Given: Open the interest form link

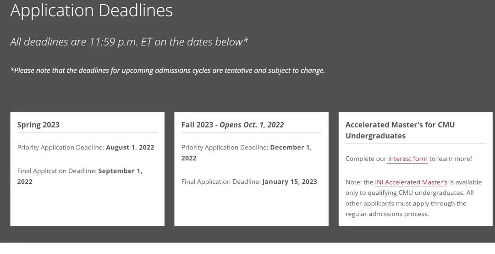Looking at the screenshot, I should point(407,159).
